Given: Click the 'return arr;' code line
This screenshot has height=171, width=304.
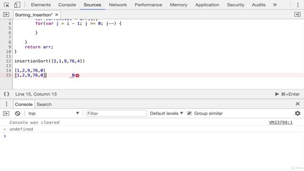Looking at the screenshot, I should coord(39,47).
